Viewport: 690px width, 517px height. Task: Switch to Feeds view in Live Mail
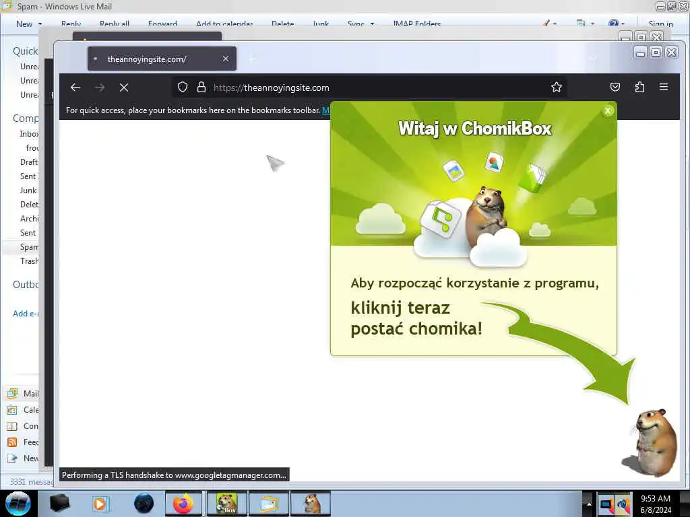[x=23, y=442]
